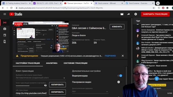Screen dimensions: 173x97
Task: Dismiss the resolution warning banner
Action: tap(123, 56)
